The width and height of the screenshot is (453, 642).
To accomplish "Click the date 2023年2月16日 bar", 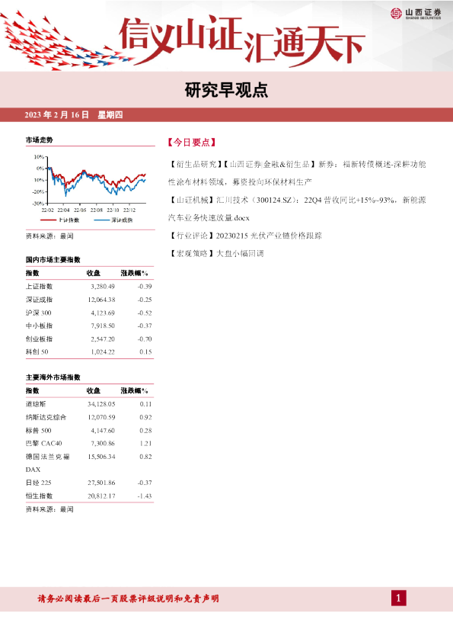I will pyautogui.click(x=227, y=114).
